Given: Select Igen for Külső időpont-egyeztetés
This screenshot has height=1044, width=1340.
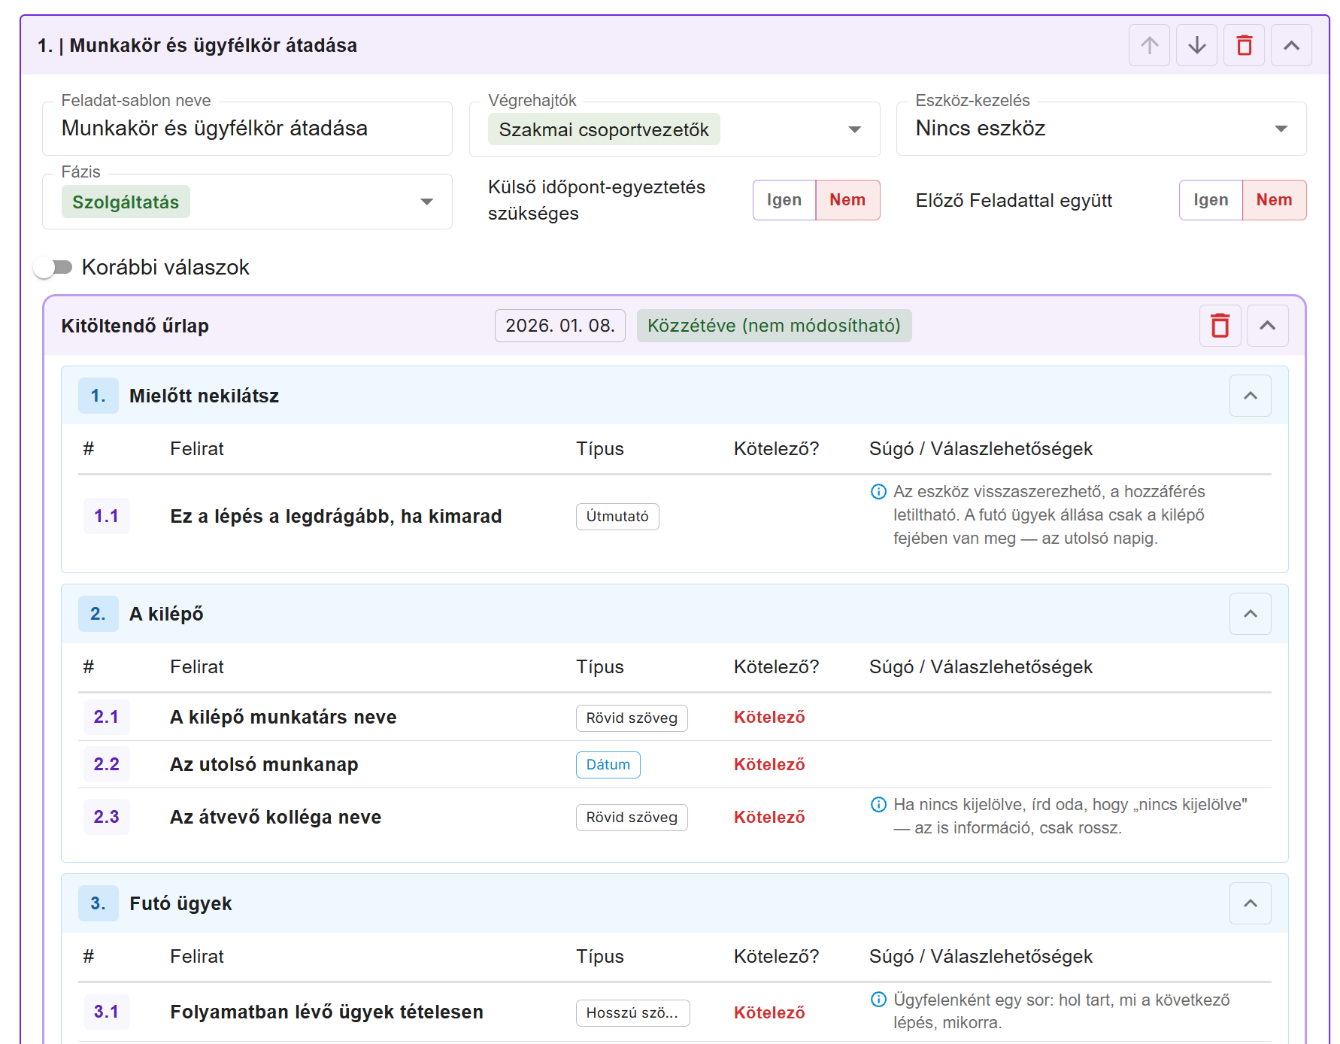Looking at the screenshot, I should tap(784, 200).
